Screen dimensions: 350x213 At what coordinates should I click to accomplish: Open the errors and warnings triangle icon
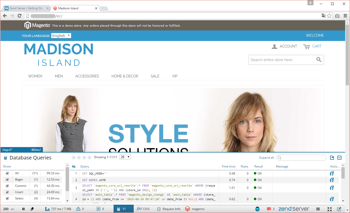click(x=78, y=209)
